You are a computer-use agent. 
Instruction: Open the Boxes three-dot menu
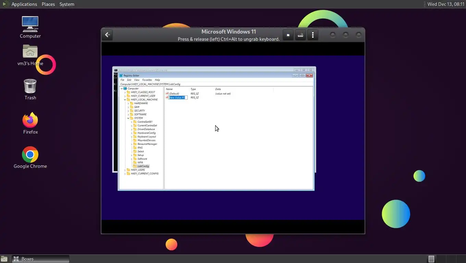click(313, 35)
